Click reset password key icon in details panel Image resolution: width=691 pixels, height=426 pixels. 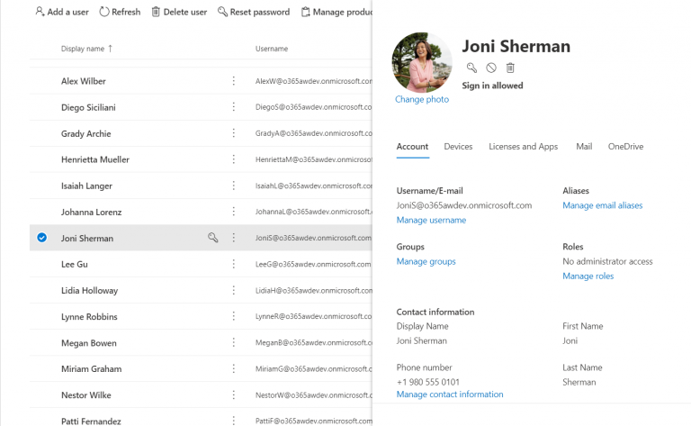click(471, 68)
